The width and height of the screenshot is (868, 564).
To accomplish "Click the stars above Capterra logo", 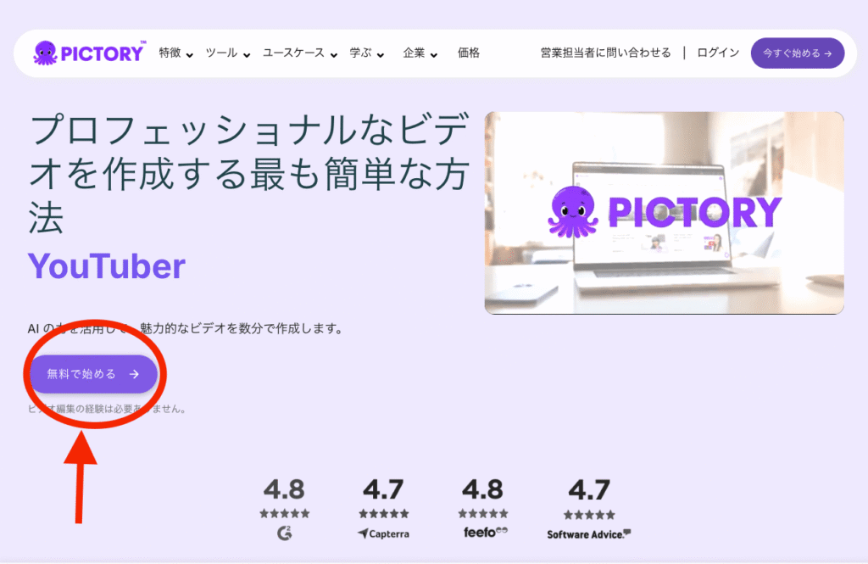I will point(384,514).
